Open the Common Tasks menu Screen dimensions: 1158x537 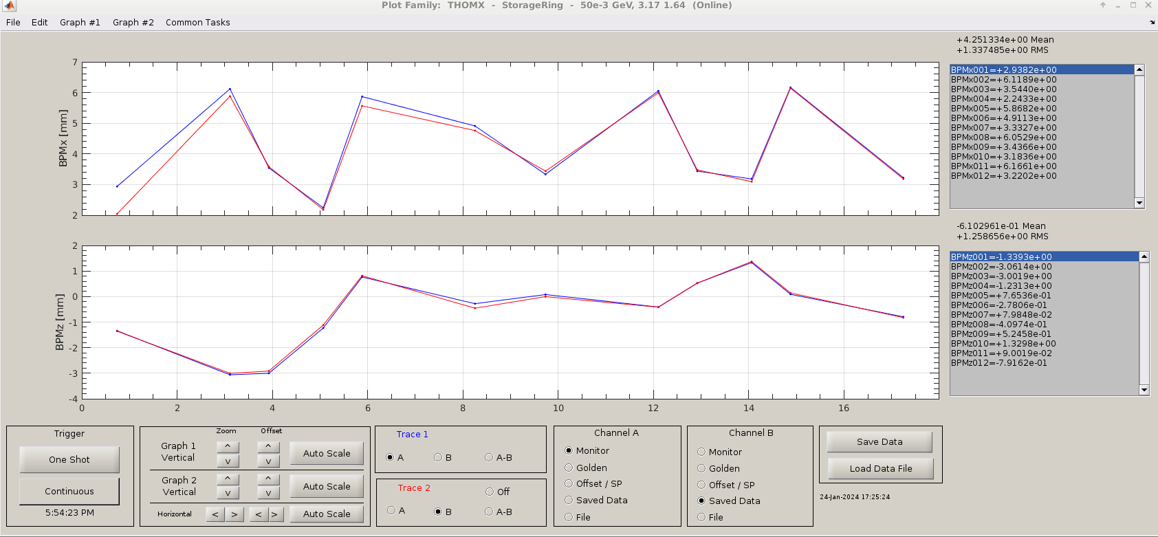point(197,23)
